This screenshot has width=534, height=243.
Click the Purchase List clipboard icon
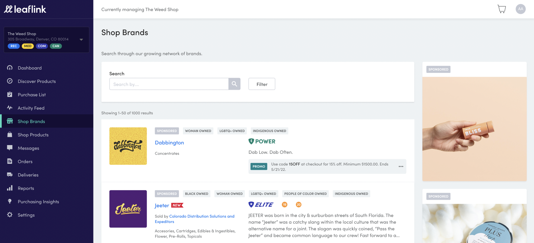pos(10,94)
